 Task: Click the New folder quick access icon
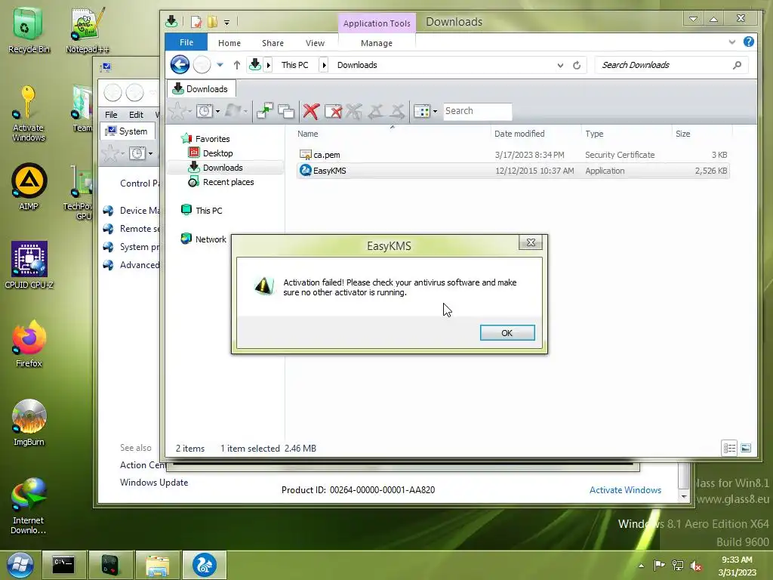212,22
